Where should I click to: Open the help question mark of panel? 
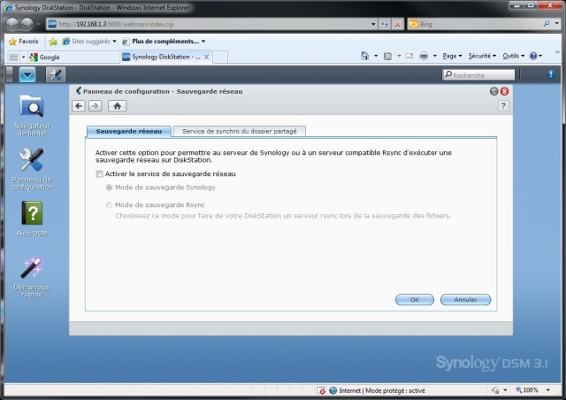pyautogui.click(x=503, y=106)
